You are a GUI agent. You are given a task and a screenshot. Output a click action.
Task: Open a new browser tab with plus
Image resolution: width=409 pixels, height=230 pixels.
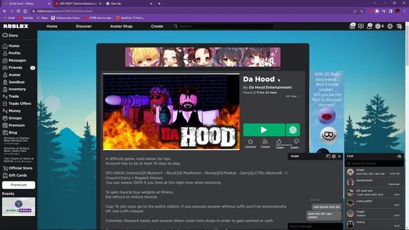(x=159, y=4)
